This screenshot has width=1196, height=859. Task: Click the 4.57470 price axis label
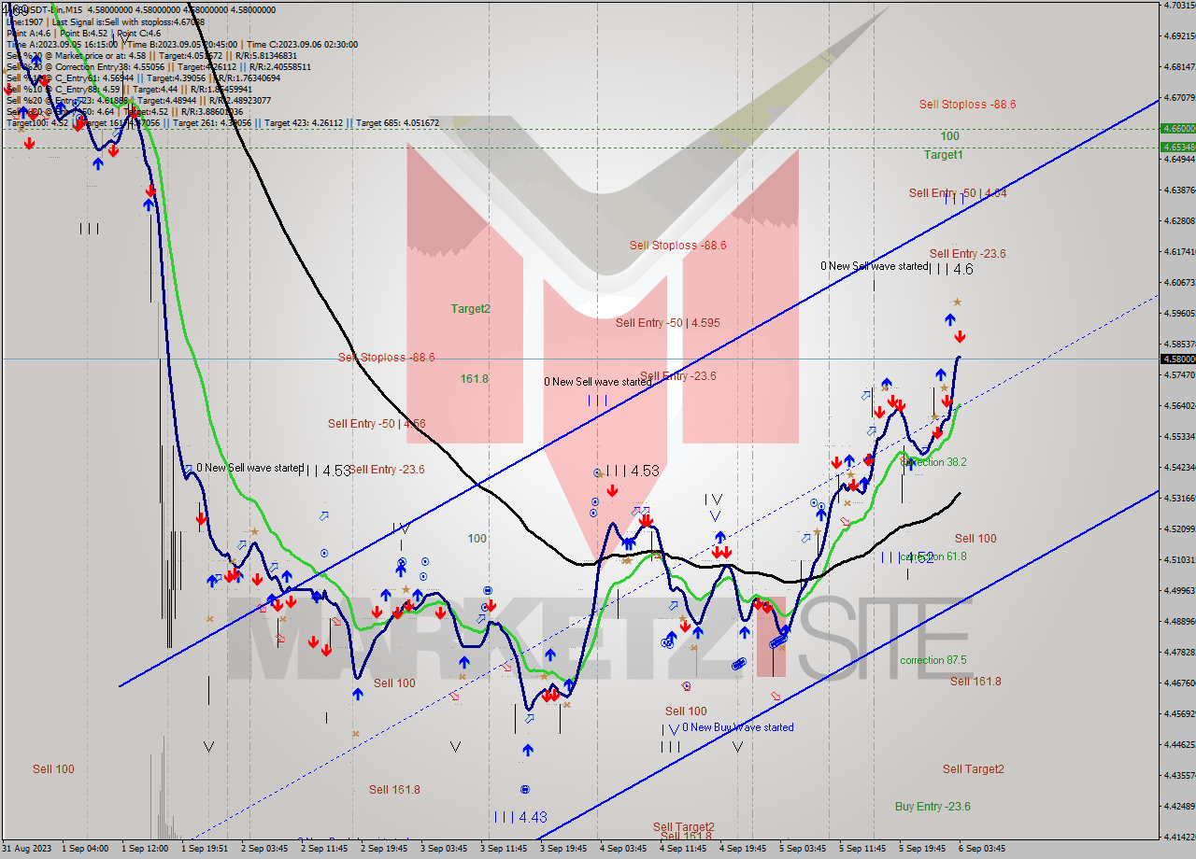pos(1178,374)
